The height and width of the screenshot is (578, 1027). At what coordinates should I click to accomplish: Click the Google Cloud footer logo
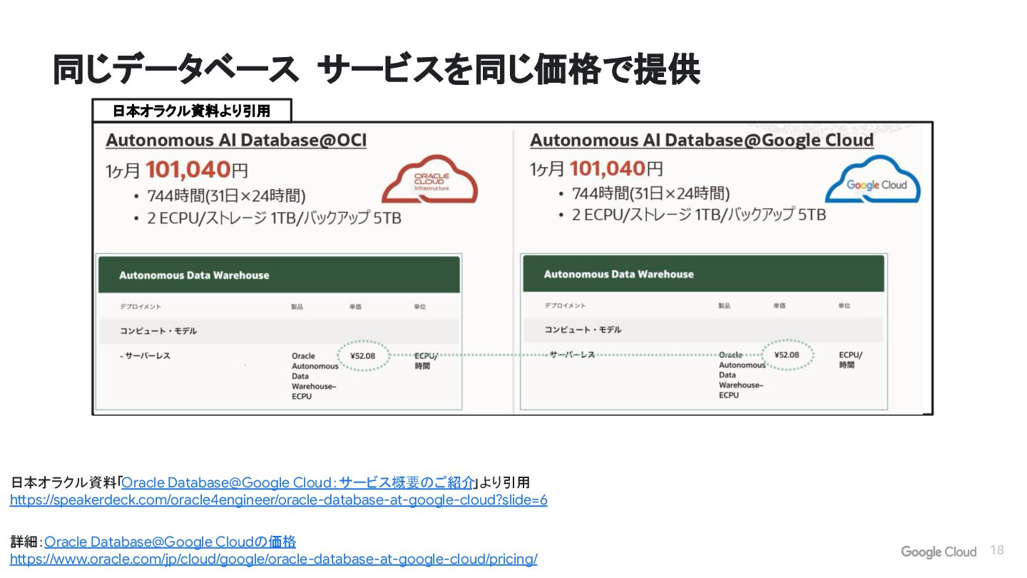(939, 552)
